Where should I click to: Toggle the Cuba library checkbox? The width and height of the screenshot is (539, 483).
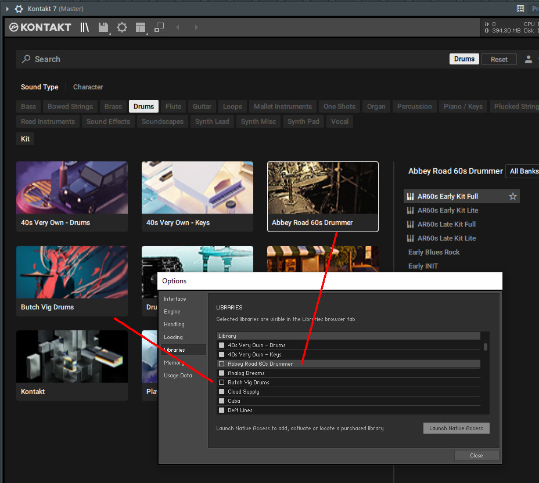tap(222, 401)
